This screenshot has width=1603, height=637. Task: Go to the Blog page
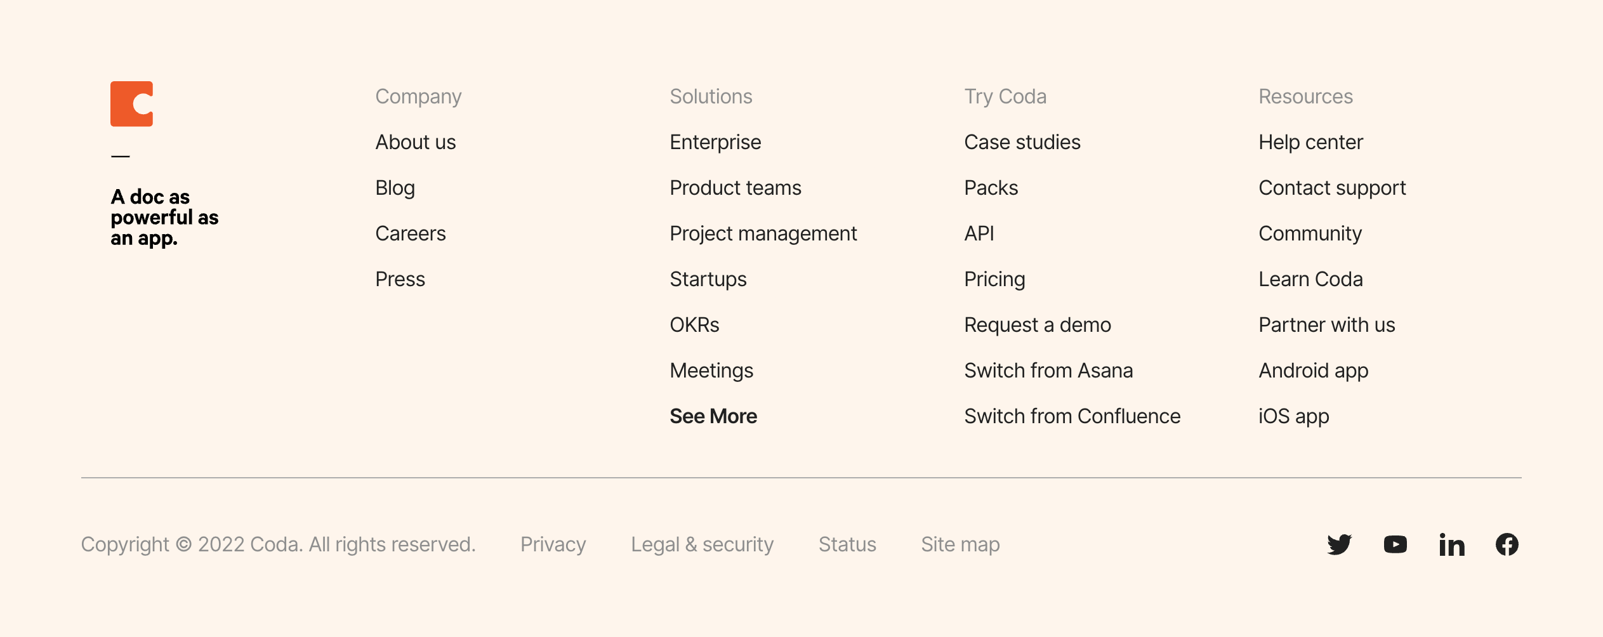click(x=395, y=188)
